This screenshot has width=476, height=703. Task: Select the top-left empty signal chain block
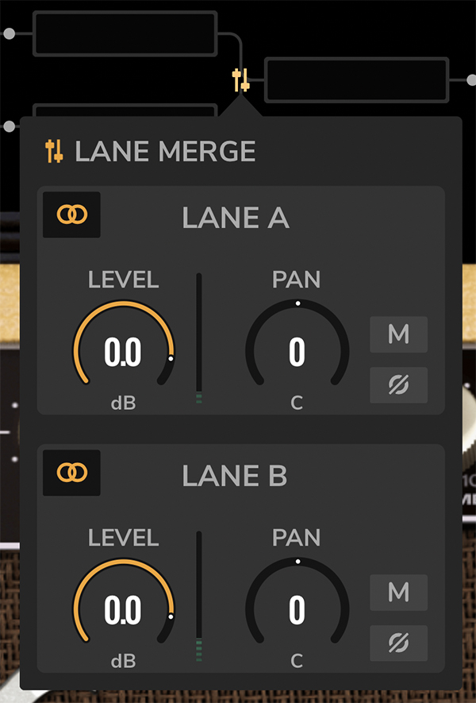(x=125, y=33)
